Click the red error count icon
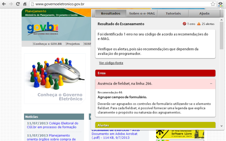The height and width of the screenshot is (141, 226). click(x=184, y=24)
